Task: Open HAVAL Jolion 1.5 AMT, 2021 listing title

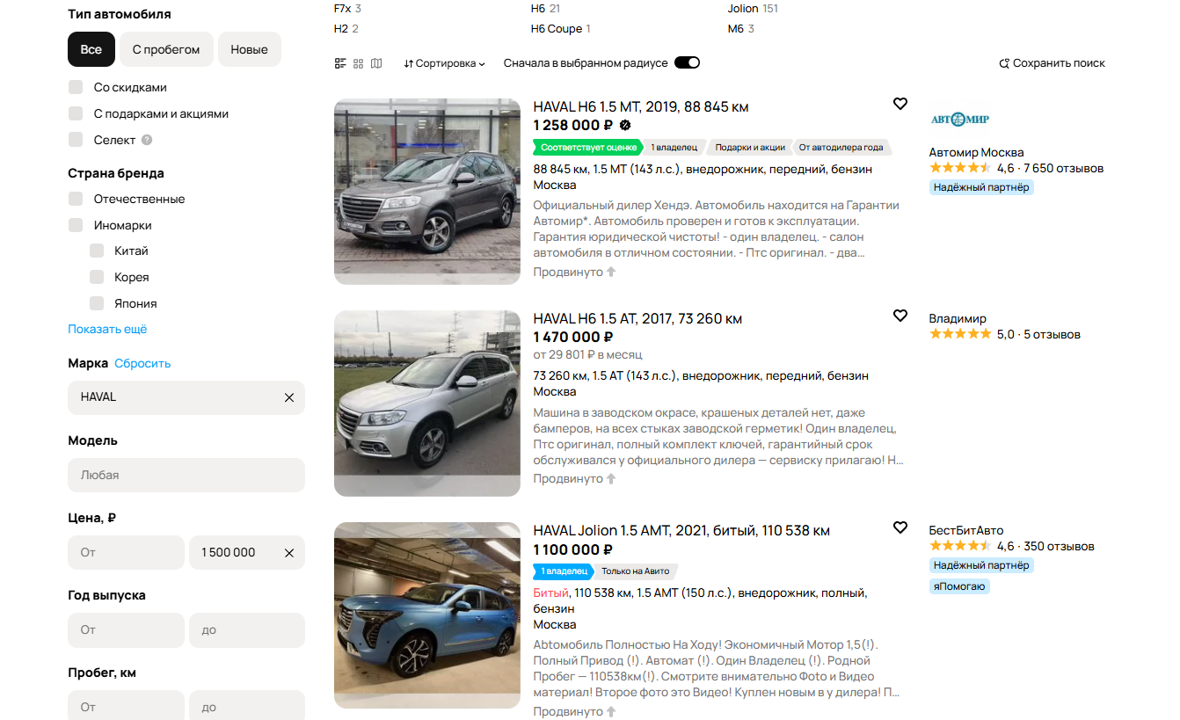Action: [681, 531]
